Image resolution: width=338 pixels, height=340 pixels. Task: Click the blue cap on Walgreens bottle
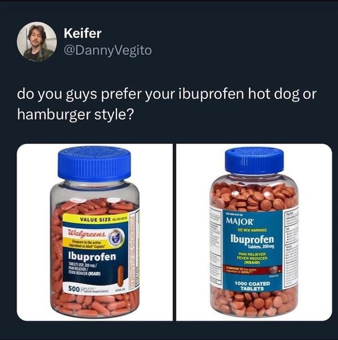click(94, 164)
